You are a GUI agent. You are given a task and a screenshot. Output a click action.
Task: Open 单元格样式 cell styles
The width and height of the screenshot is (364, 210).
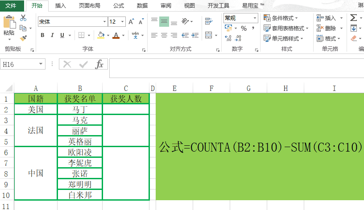click(x=283, y=38)
